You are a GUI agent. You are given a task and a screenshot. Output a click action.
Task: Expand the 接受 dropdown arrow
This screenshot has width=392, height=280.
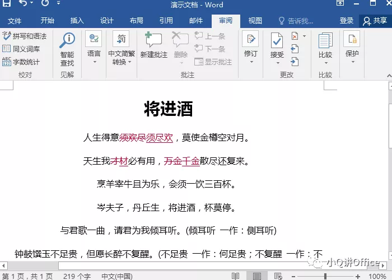coord(278,63)
